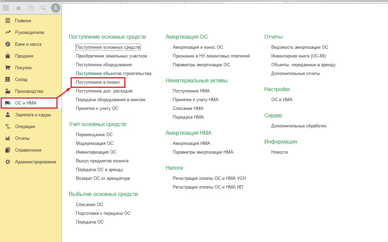
Task: Open the history clock icon
Action: [31, 8]
